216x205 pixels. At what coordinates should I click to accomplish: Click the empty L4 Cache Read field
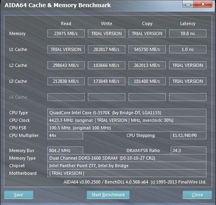click(66, 97)
